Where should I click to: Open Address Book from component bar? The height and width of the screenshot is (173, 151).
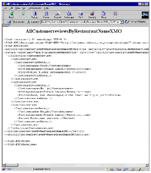pyautogui.click(x=133, y=169)
